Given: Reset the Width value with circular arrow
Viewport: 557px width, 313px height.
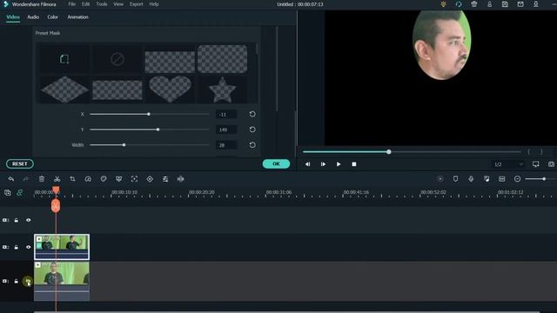Looking at the screenshot, I should click(252, 145).
